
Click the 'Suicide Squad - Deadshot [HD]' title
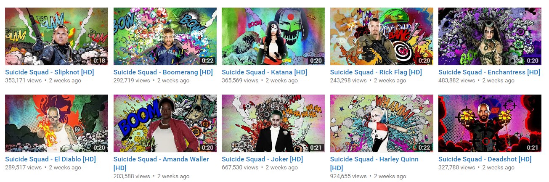[485, 159]
